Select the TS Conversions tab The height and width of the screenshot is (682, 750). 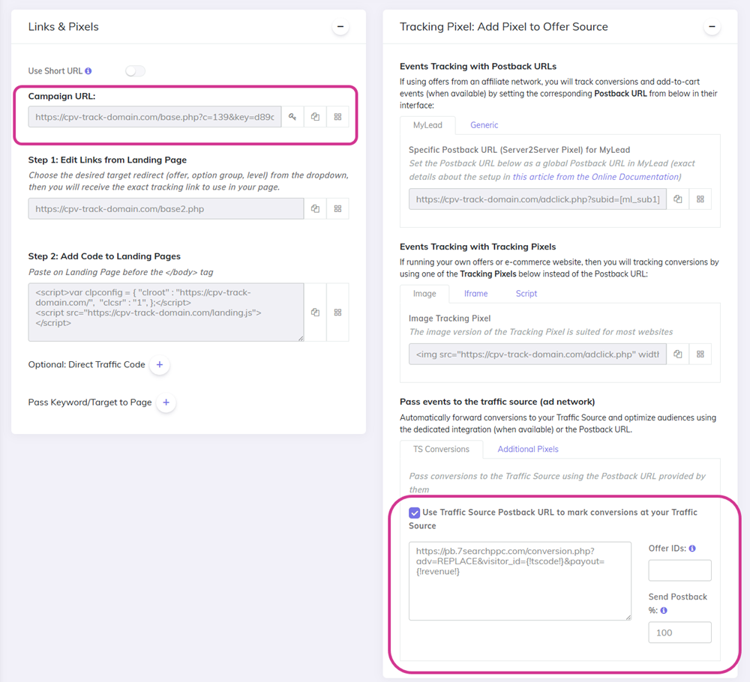point(442,449)
